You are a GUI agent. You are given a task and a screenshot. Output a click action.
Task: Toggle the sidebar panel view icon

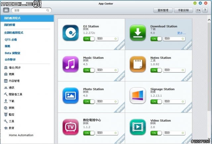point(6,10)
